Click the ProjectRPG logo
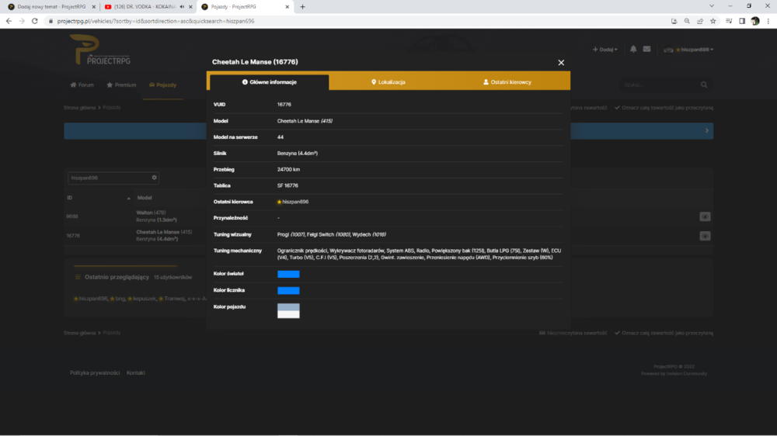 click(x=100, y=50)
